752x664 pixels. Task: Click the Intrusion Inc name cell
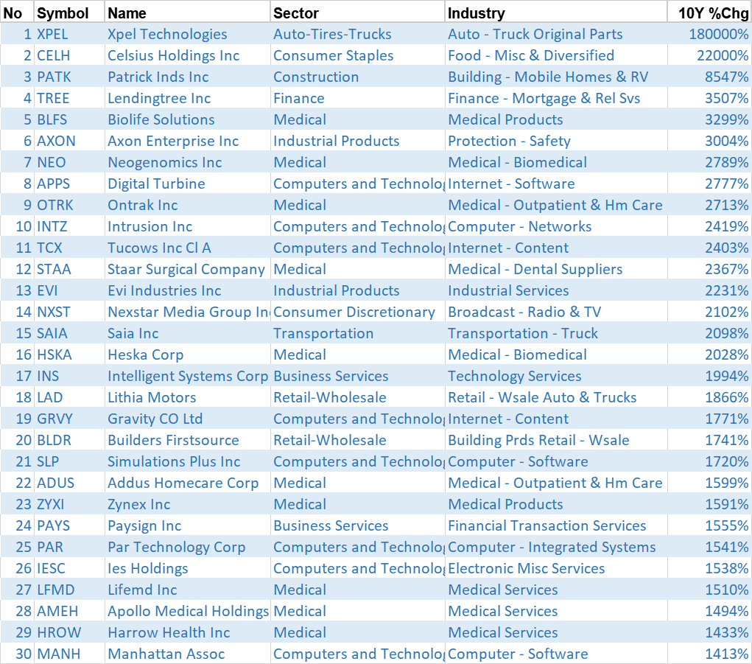[x=187, y=226]
